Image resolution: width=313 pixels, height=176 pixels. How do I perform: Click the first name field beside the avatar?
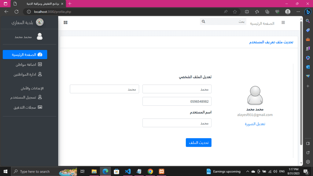pyautogui.click(x=177, y=89)
